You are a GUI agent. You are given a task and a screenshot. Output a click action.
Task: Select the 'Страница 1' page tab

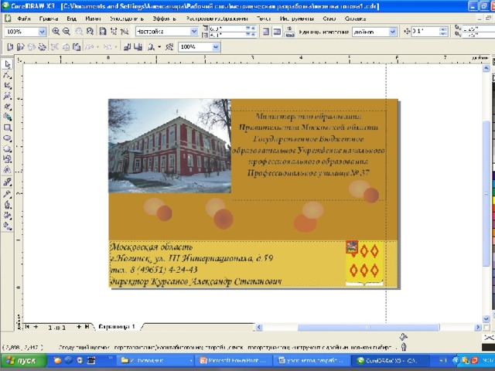click(117, 327)
